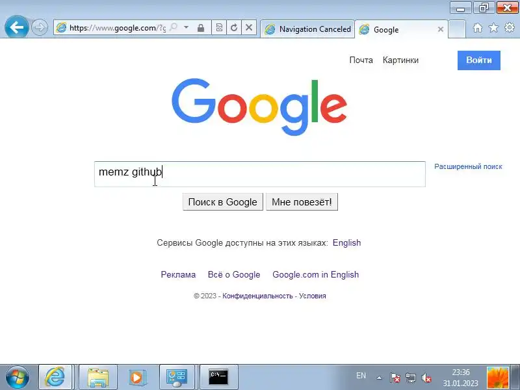The height and width of the screenshot is (390, 520).
Task: Click the EN language indicator
Action: pos(361,376)
